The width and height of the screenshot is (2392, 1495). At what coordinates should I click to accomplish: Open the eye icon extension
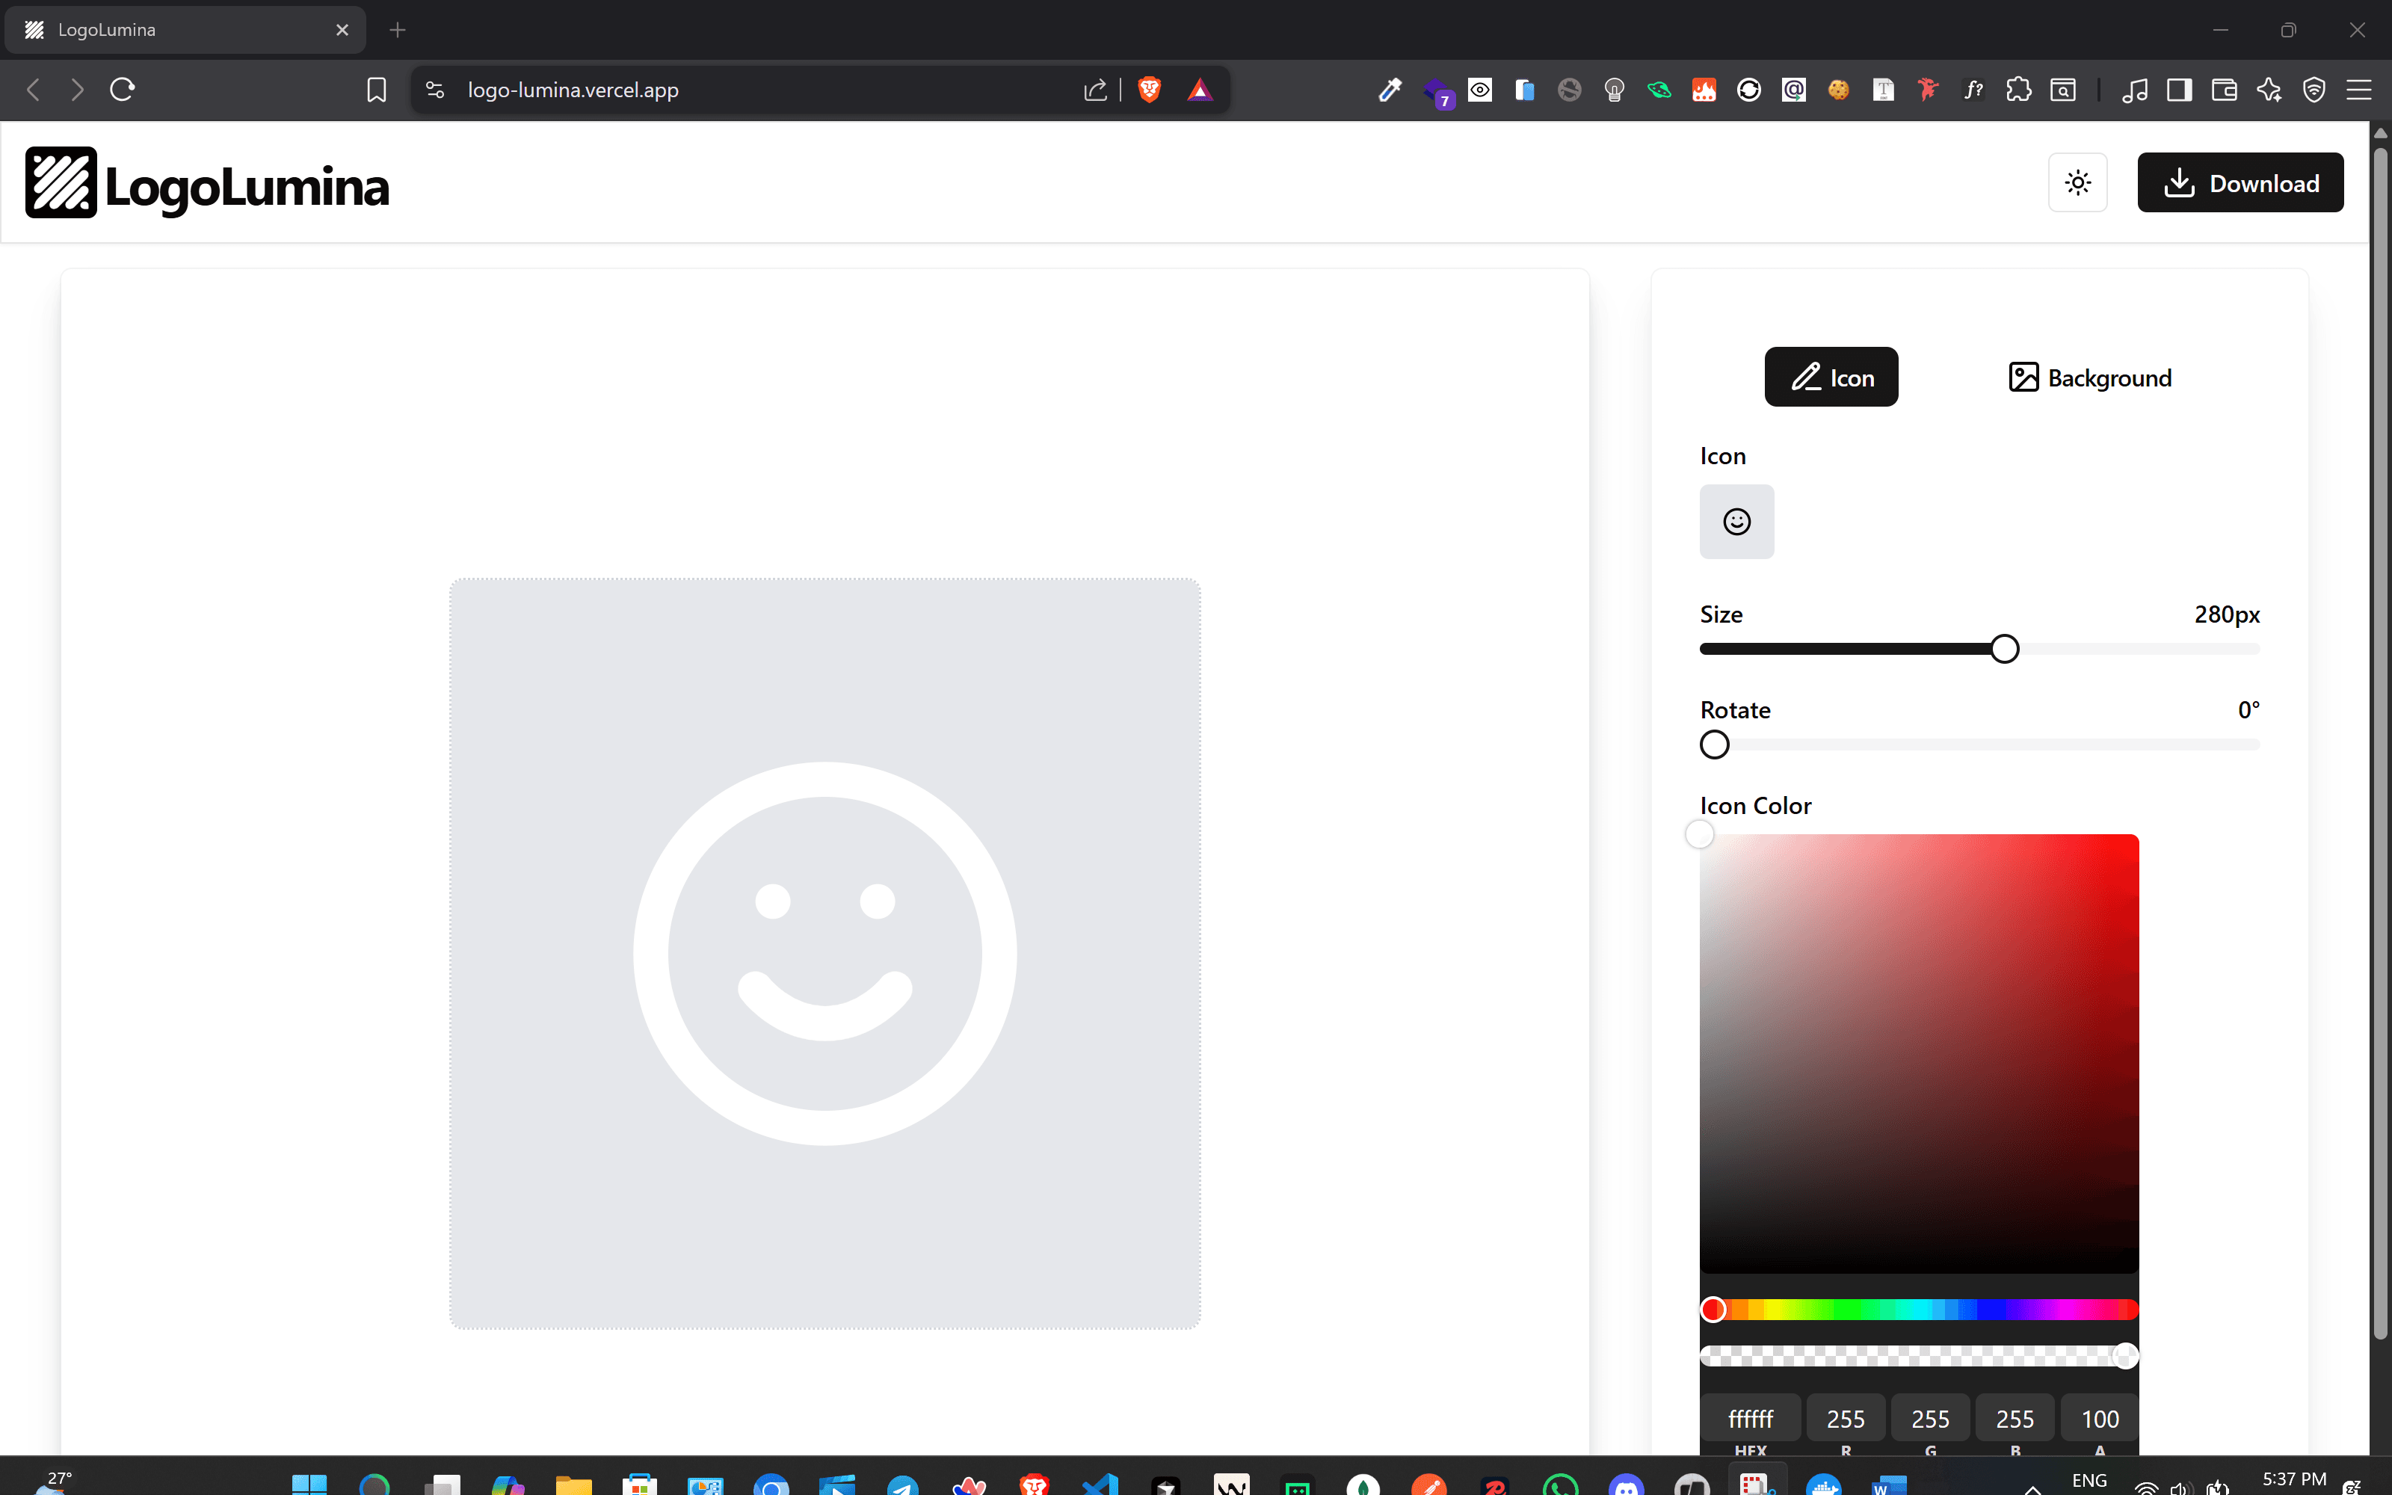(x=1480, y=90)
